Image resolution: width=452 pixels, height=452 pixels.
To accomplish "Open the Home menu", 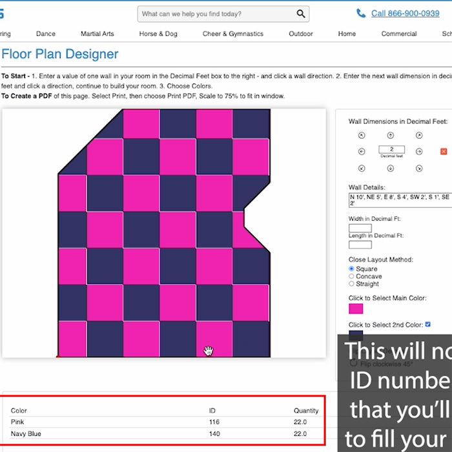I will tap(347, 34).
